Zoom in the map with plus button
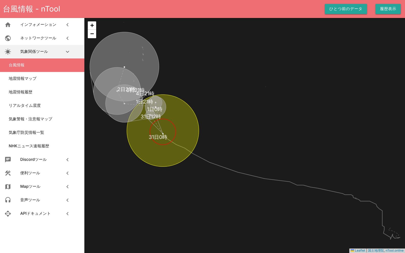The width and height of the screenshot is (405, 253). (x=92, y=25)
